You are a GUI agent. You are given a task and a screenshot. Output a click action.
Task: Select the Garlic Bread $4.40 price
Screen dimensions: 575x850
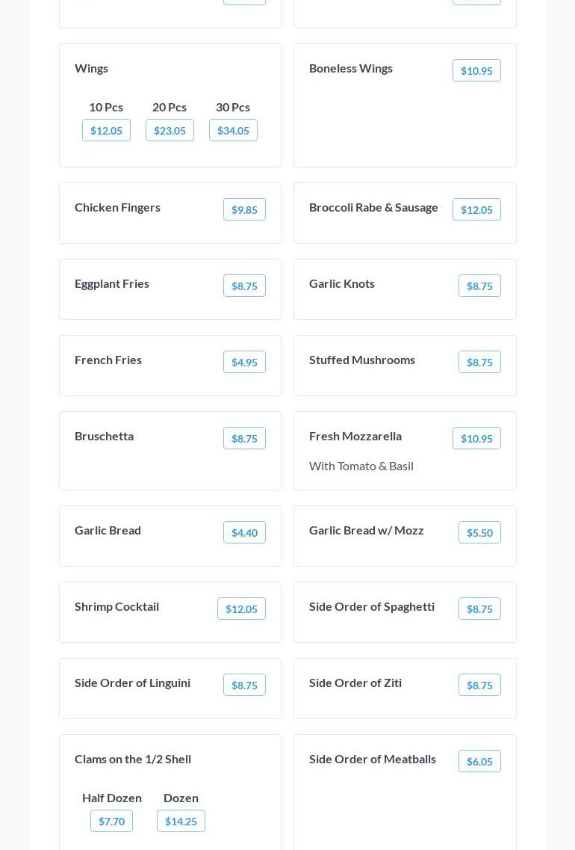pyautogui.click(x=244, y=532)
